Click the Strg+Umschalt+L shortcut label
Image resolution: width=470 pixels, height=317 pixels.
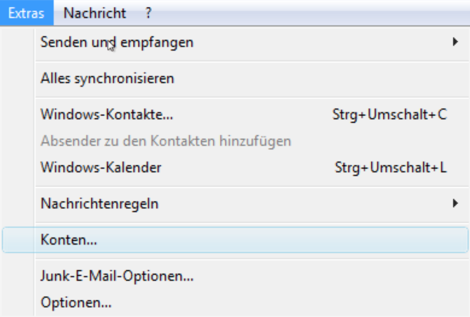[x=390, y=168]
